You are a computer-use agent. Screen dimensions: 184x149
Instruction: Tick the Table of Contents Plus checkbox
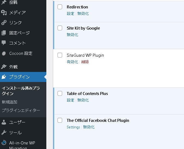pos(60,94)
